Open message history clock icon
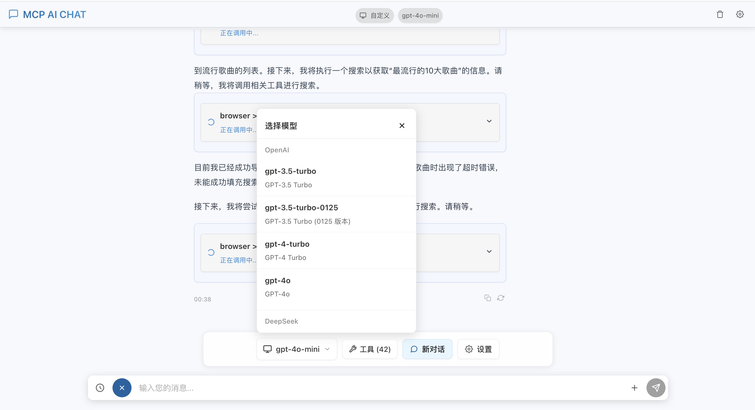755x410 pixels. [x=100, y=388]
